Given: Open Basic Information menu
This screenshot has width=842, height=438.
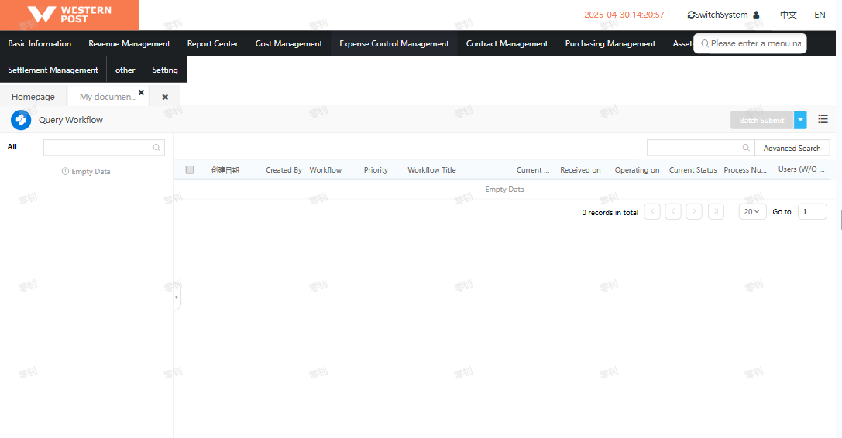Looking at the screenshot, I should (40, 43).
